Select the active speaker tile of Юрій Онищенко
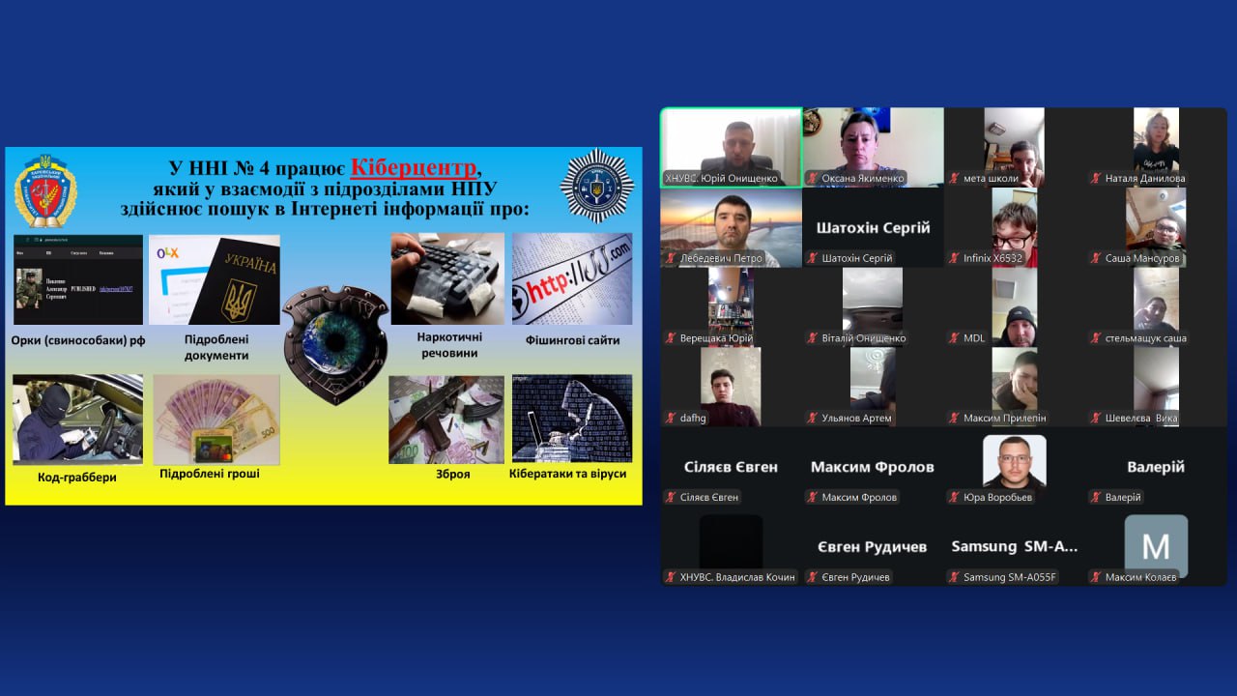This screenshot has height=696, width=1237. tap(732, 146)
